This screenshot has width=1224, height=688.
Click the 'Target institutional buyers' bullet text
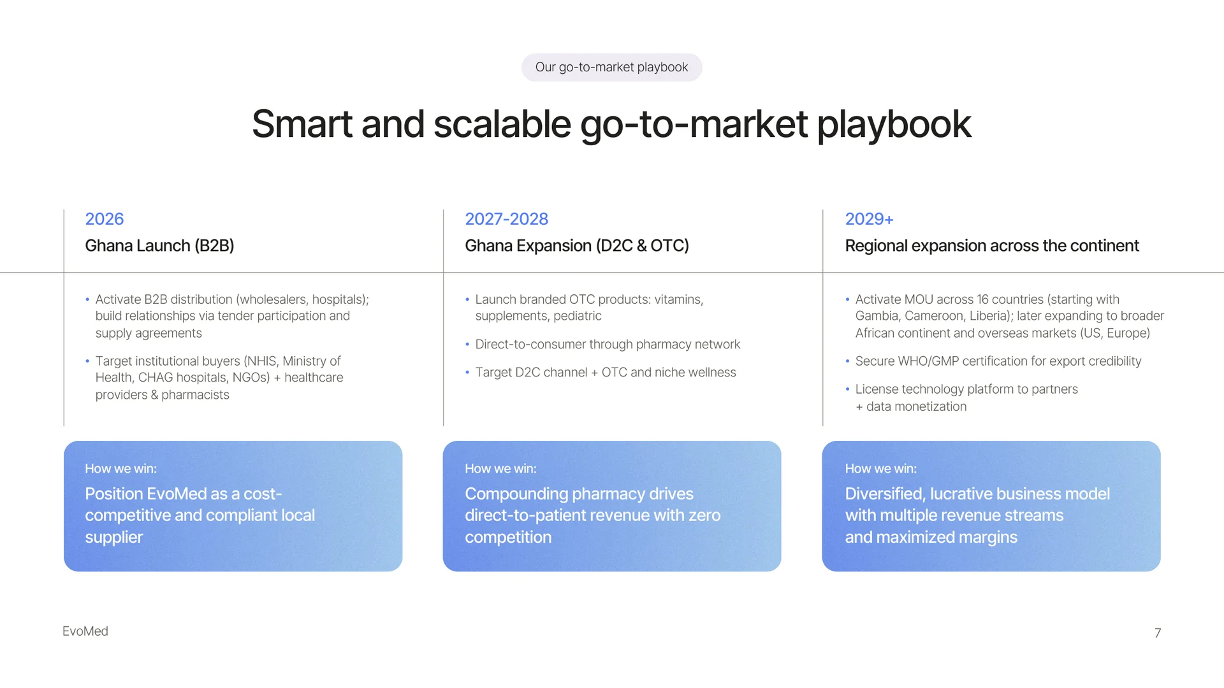[x=219, y=378]
